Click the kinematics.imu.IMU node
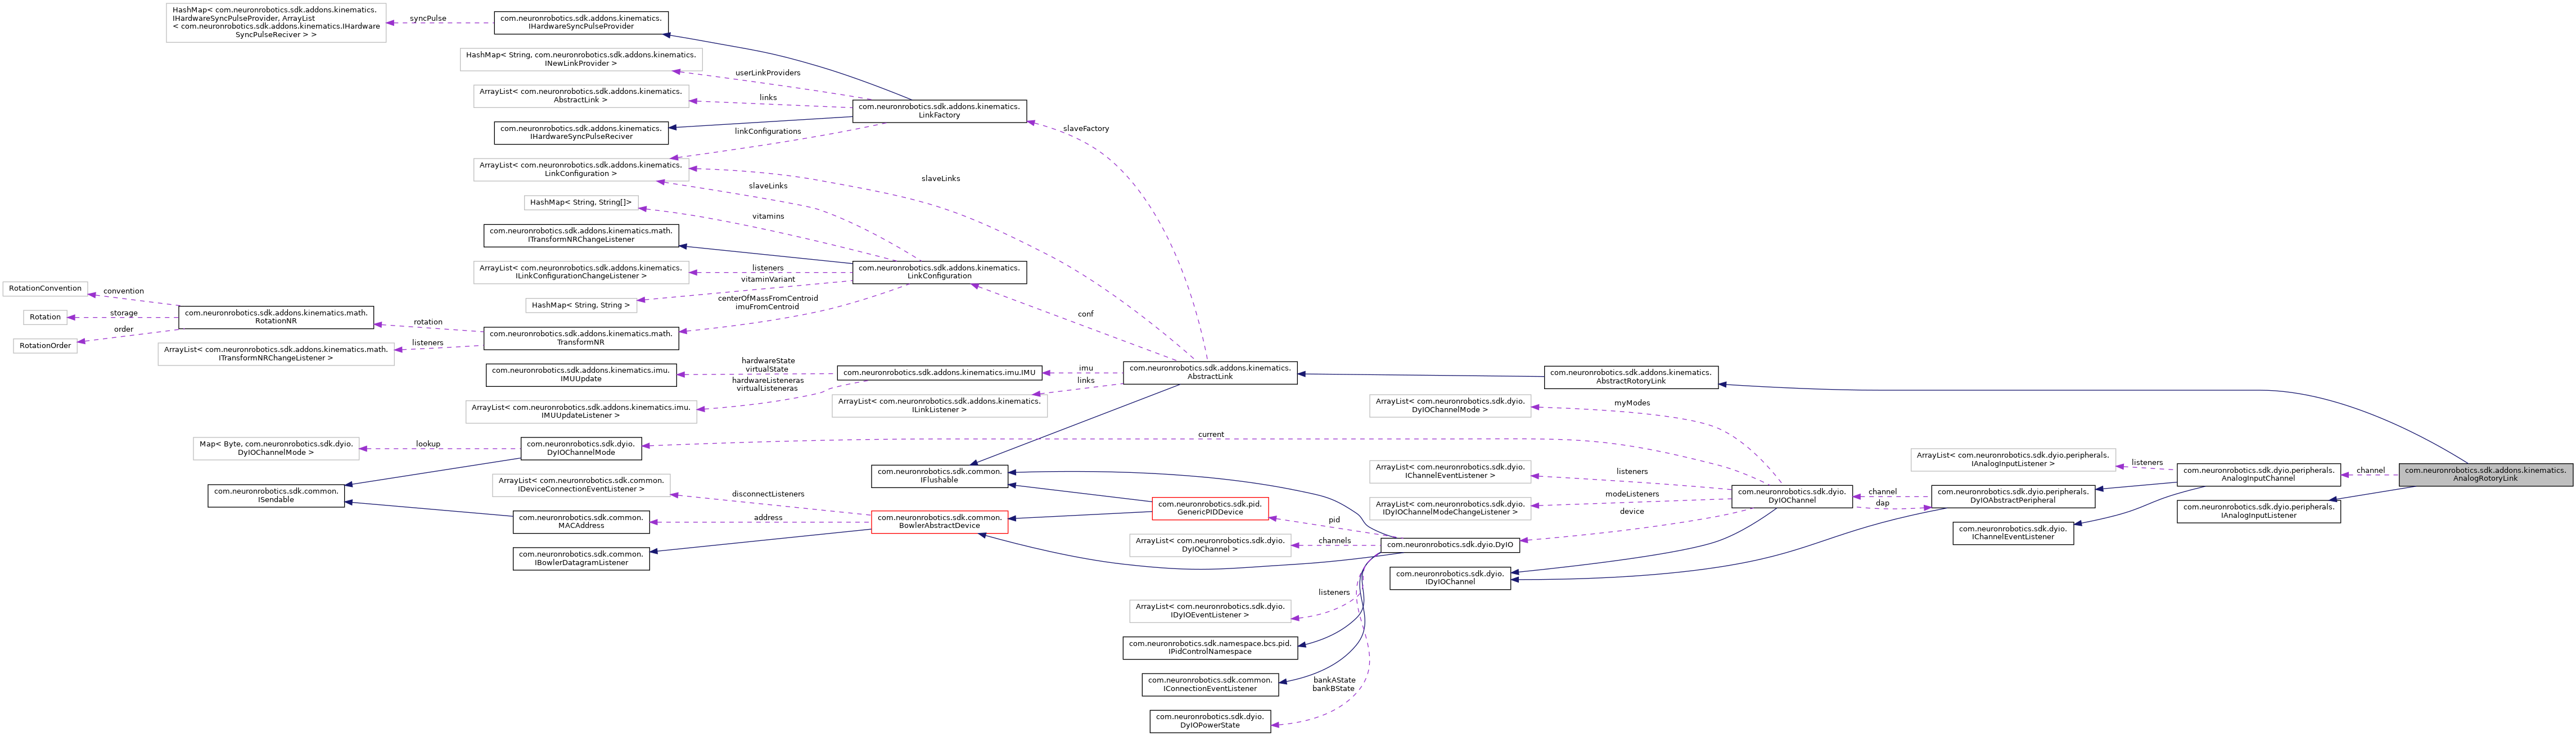 939,373
